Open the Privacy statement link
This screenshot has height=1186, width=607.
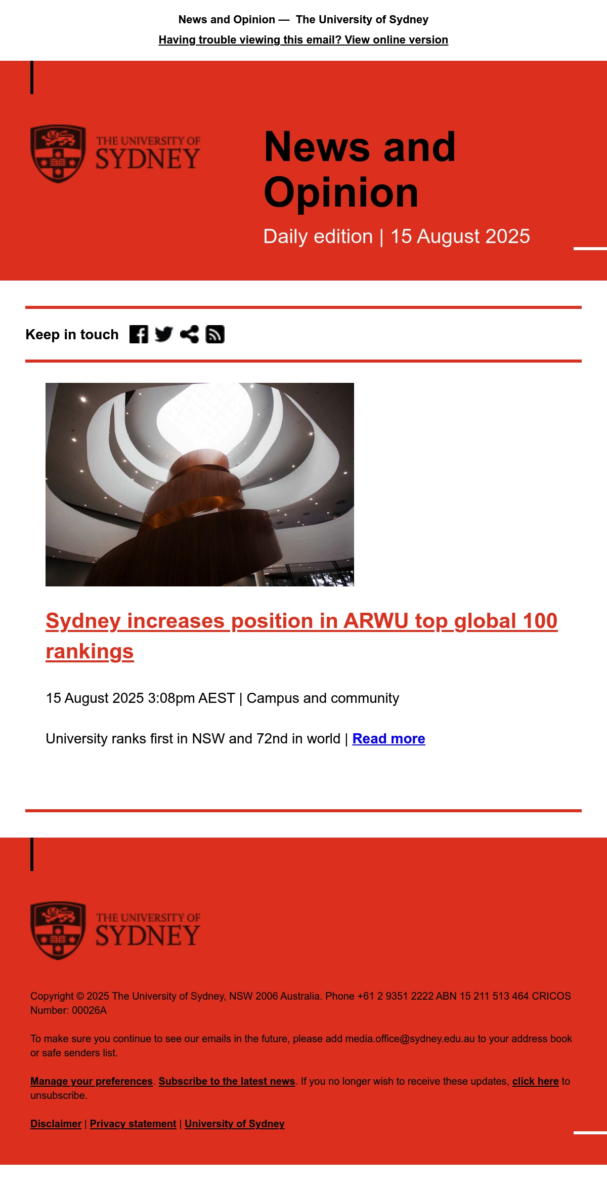coord(133,1124)
